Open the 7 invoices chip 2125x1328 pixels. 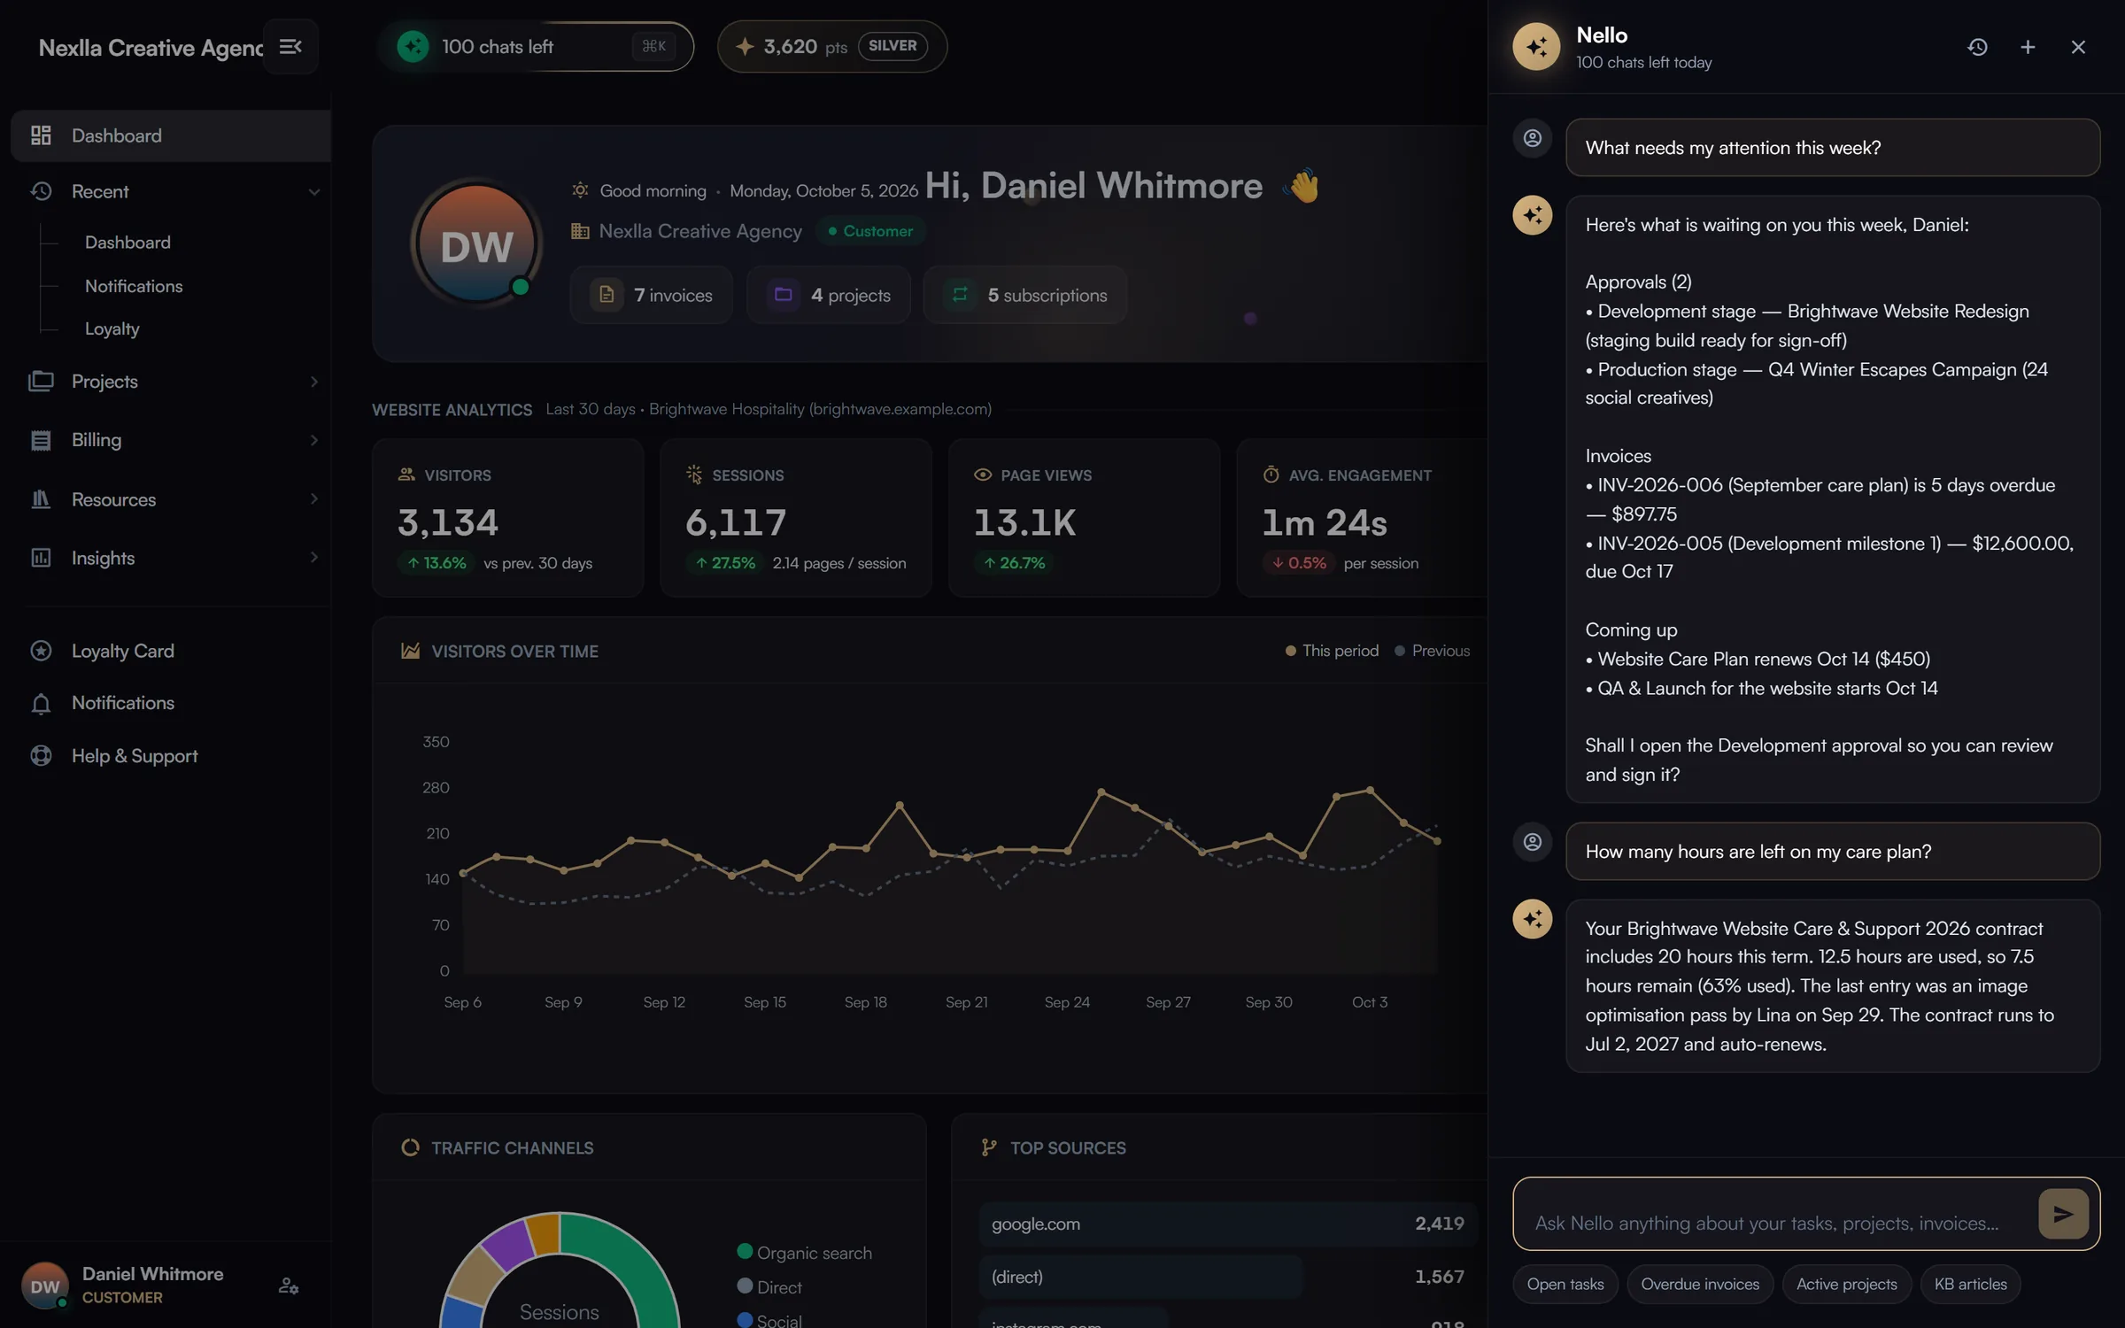pos(651,295)
